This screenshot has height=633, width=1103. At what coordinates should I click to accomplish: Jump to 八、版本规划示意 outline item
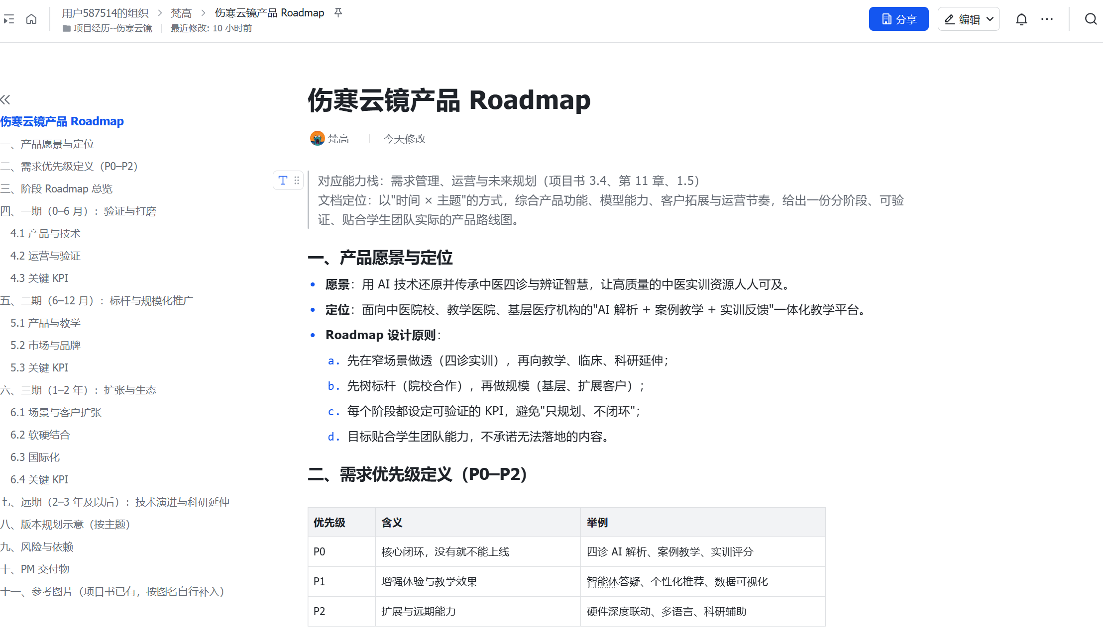point(65,525)
